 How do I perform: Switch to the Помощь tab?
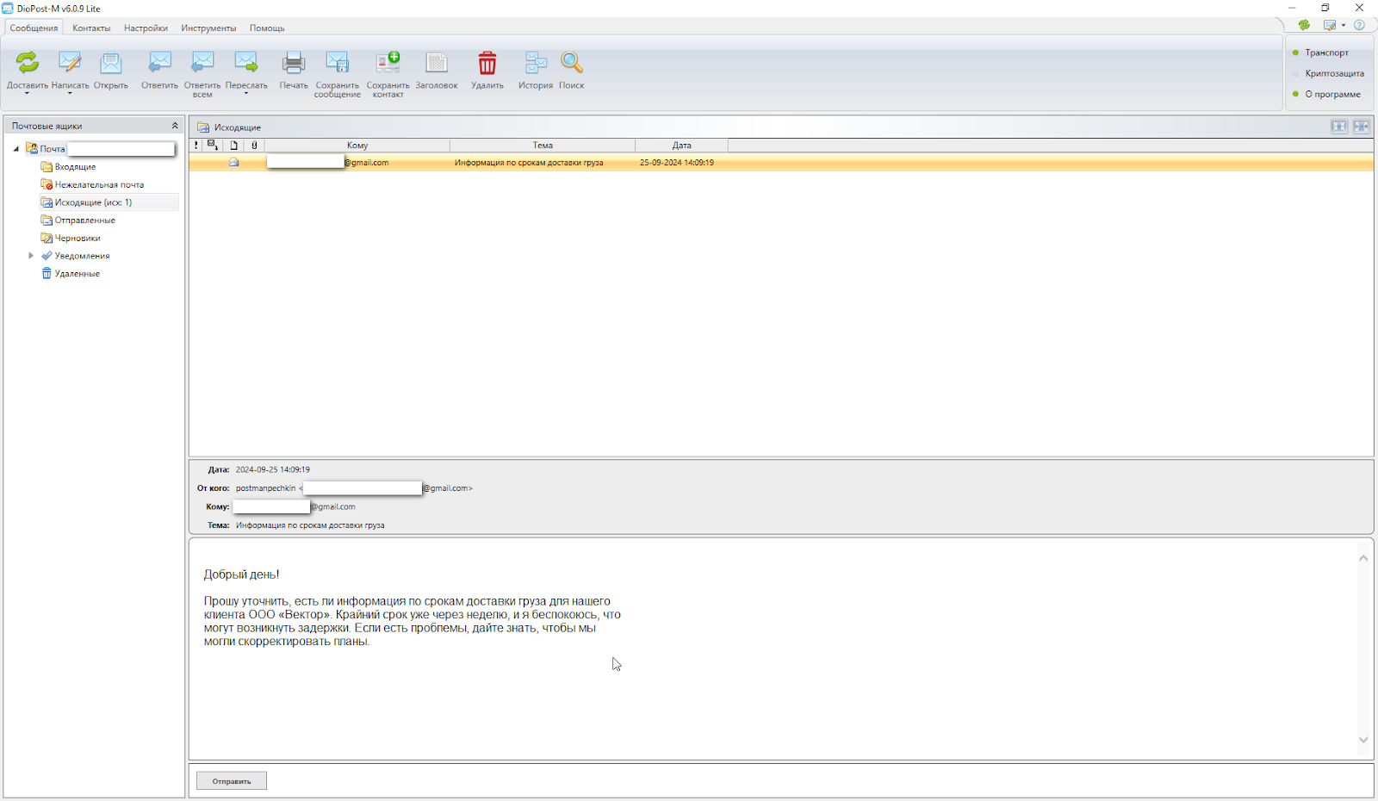(267, 28)
